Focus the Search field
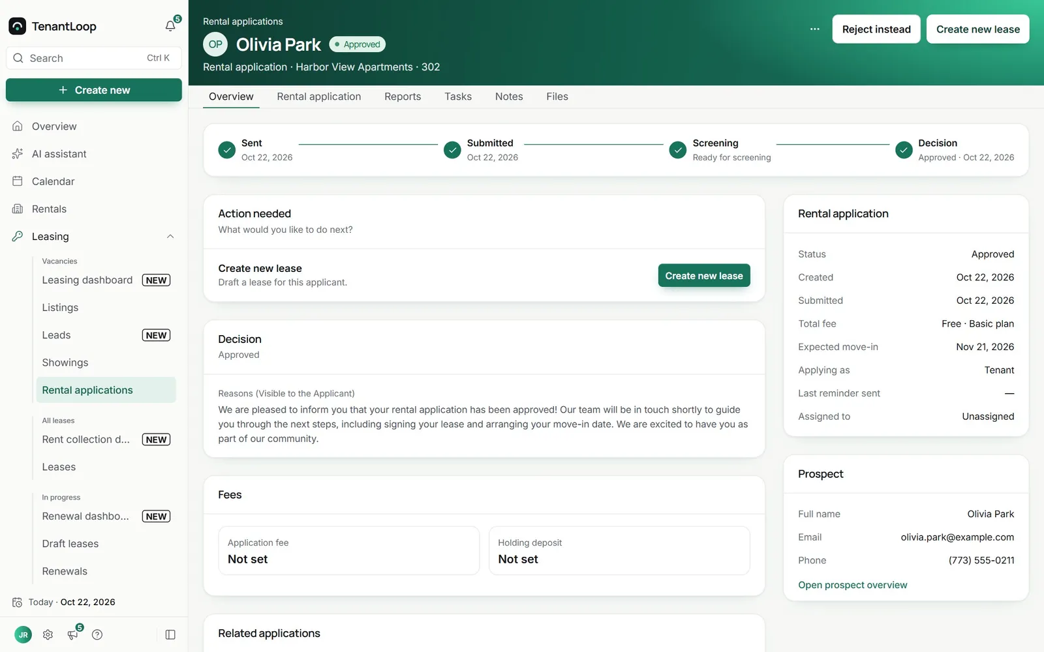This screenshot has width=1044, height=652. [94, 58]
